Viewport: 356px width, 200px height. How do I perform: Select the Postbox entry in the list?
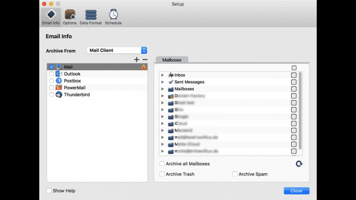(72, 81)
